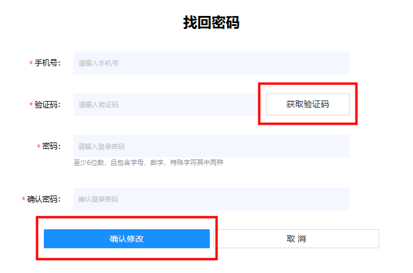Click the red asterisk beside 确认密码

pyautogui.click(x=24, y=199)
